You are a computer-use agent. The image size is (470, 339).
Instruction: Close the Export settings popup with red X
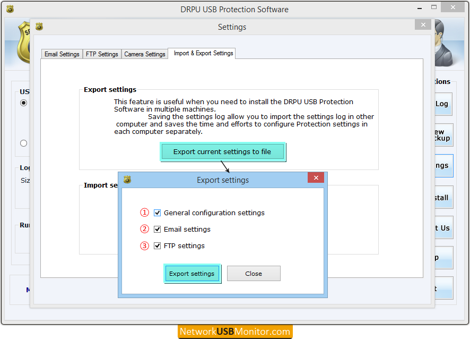coord(316,178)
